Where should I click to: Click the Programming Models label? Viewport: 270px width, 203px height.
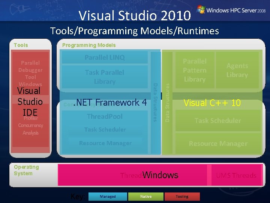[89, 45]
